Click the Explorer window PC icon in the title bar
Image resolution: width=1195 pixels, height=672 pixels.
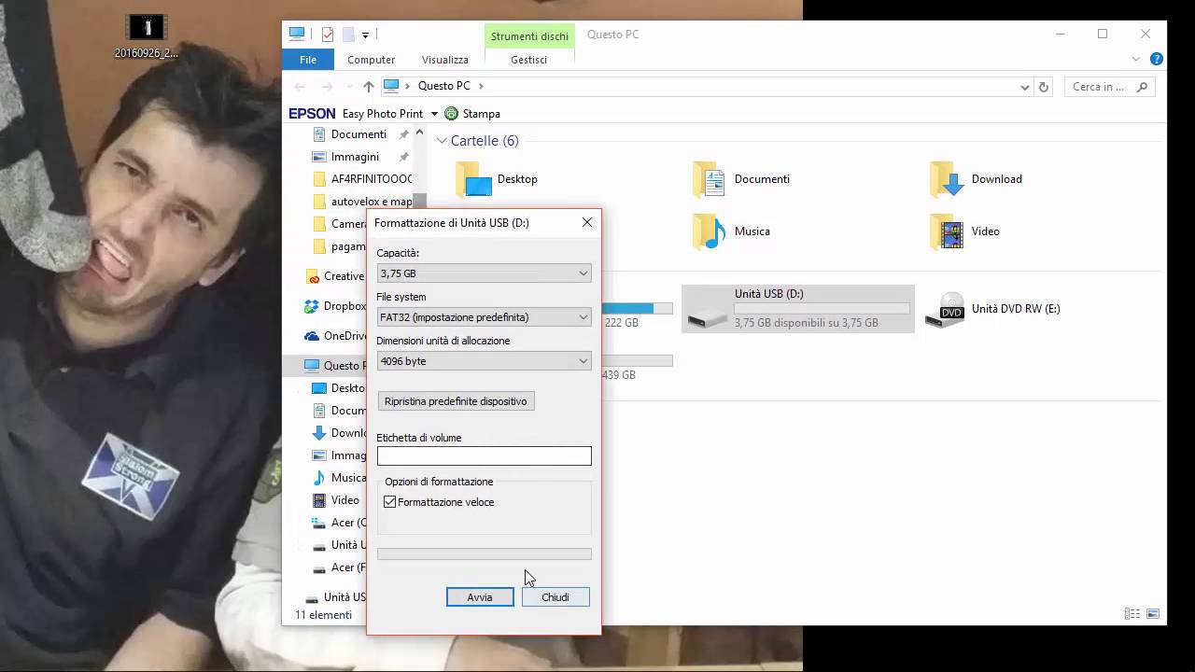297,35
